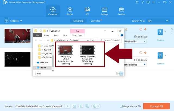This screenshot has width=174, height=111.
Task: Select the red room video thumbnail in AVAide
Action: pyautogui.click(x=17, y=36)
